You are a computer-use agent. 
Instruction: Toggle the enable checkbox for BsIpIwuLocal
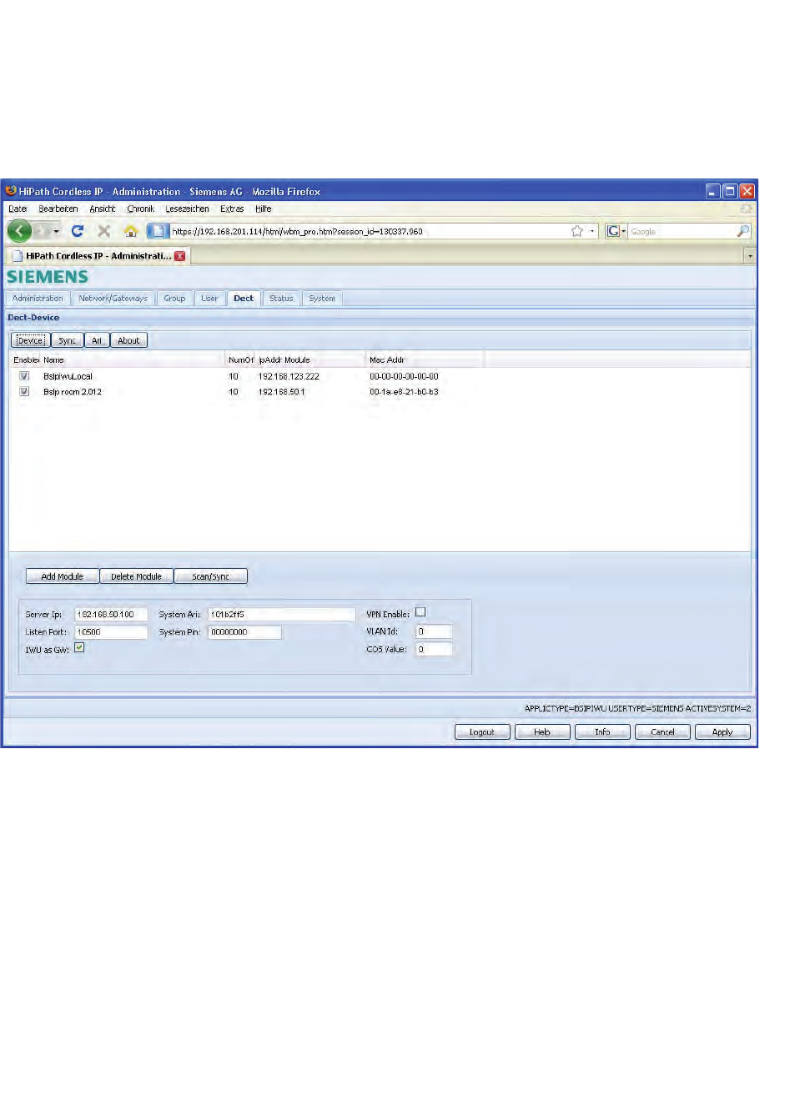(x=24, y=376)
